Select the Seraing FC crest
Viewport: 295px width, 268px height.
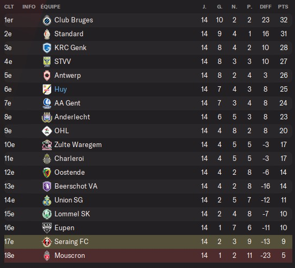[x=46, y=242]
